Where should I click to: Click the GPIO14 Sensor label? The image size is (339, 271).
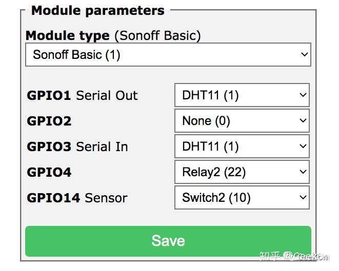point(77,198)
